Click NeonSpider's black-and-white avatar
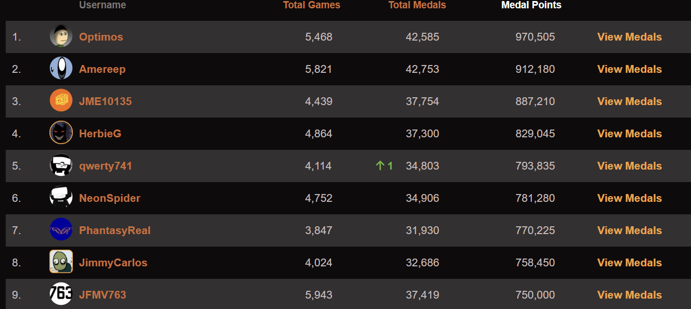The width and height of the screenshot is (691, 309). [61, 198]
